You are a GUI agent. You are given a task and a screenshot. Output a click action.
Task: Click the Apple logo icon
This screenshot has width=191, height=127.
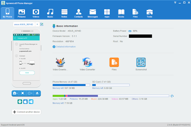coord(25,102)
